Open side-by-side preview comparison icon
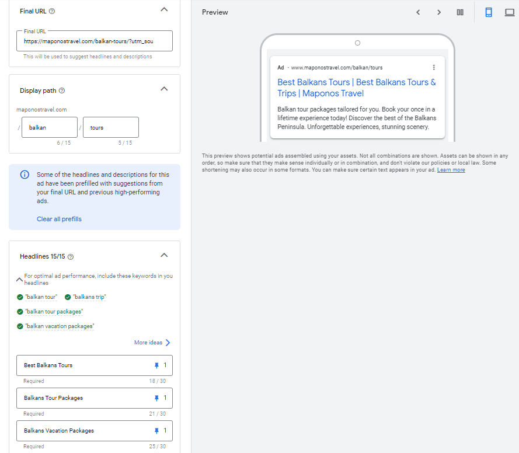The image size is (519, 453). (460, 12)
